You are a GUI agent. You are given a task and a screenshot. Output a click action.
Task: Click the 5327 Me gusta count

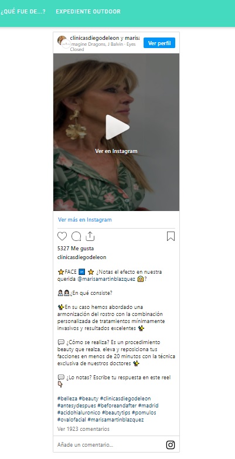tap(76, 249)
